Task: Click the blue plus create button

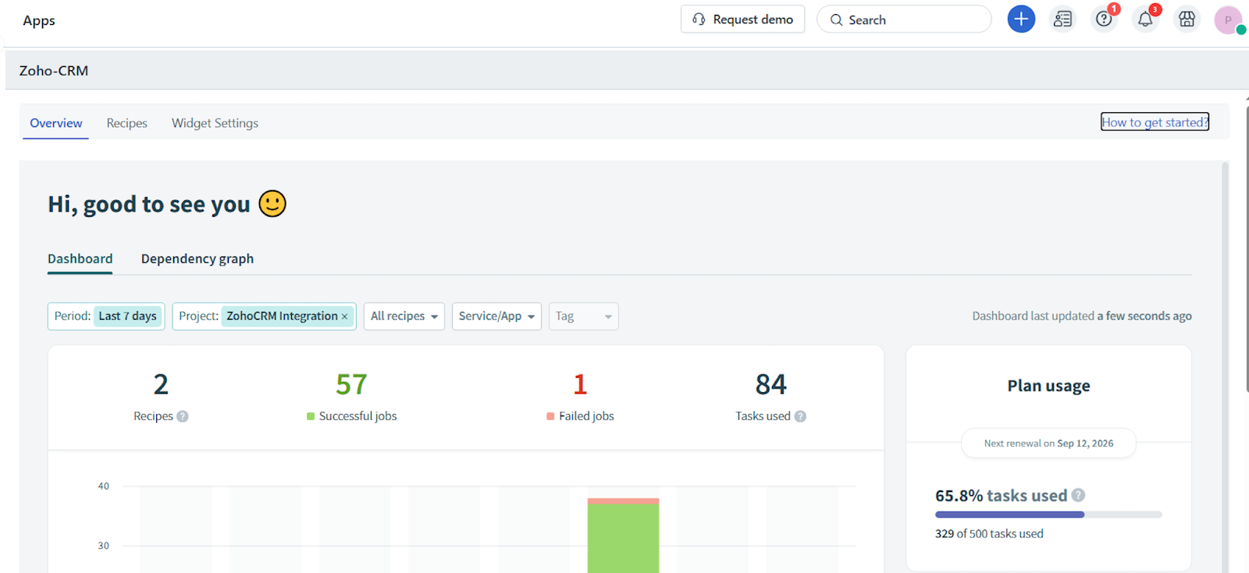Action: [x=1021, y=19]
